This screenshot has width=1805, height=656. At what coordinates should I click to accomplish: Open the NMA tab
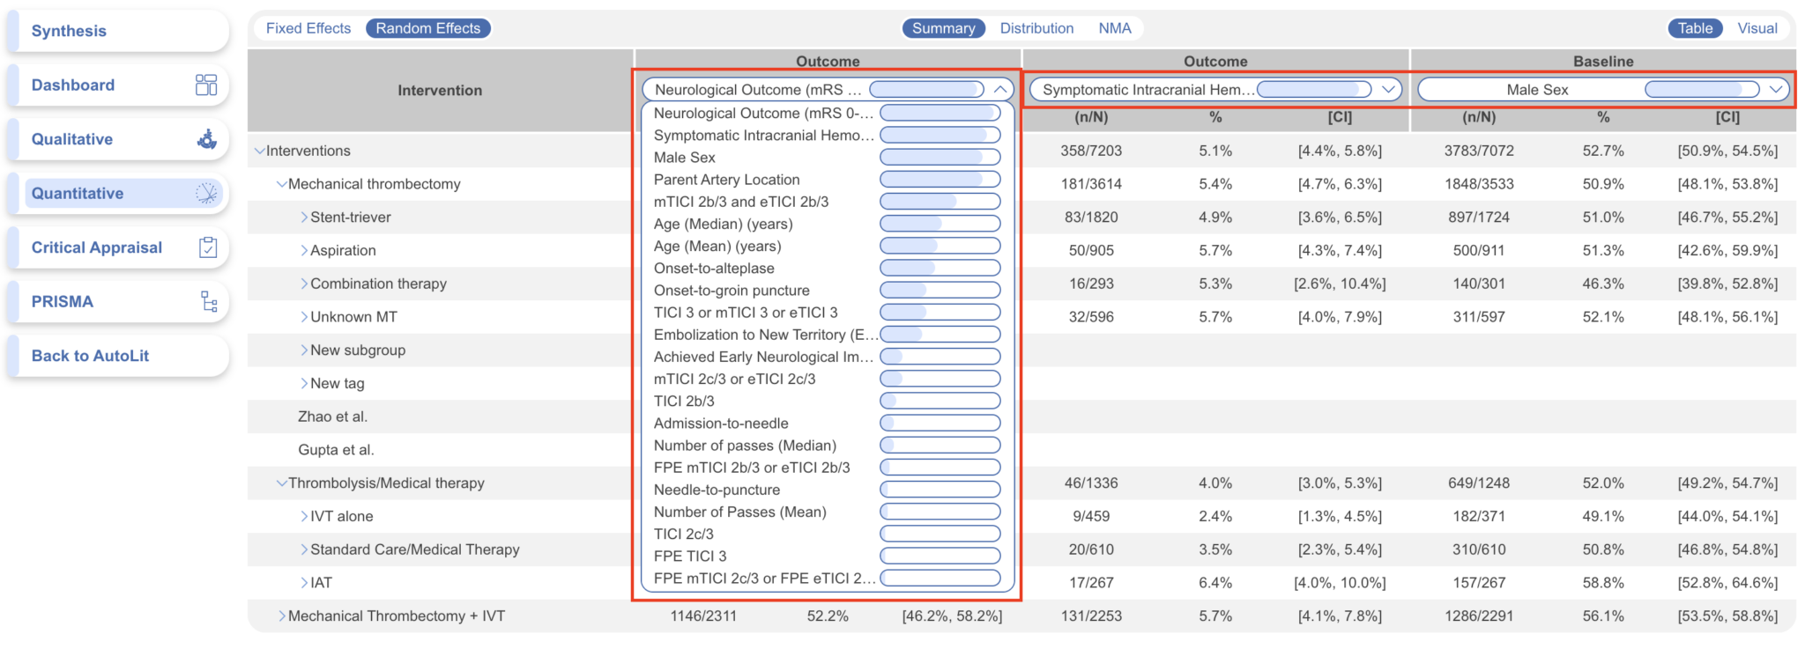point(1114,28)
